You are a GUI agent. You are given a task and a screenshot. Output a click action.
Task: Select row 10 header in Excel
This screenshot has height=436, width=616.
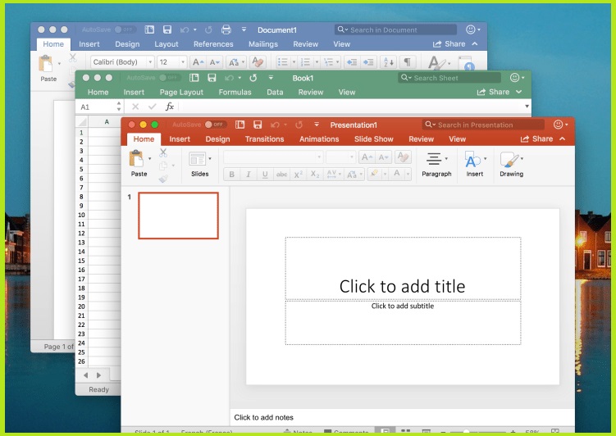tap(81, 215)
